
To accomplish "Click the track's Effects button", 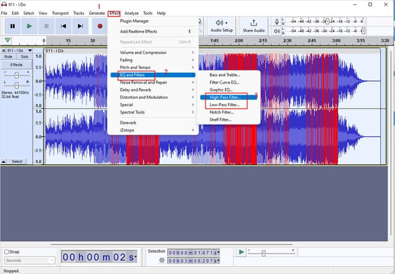I will click(16, 65).
